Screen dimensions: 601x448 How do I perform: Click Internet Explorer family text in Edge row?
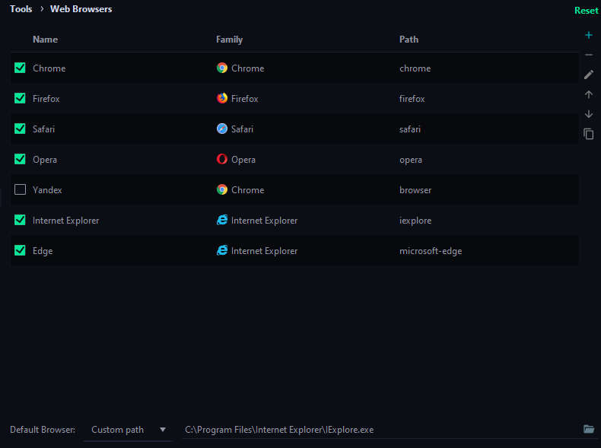[265, 251]
